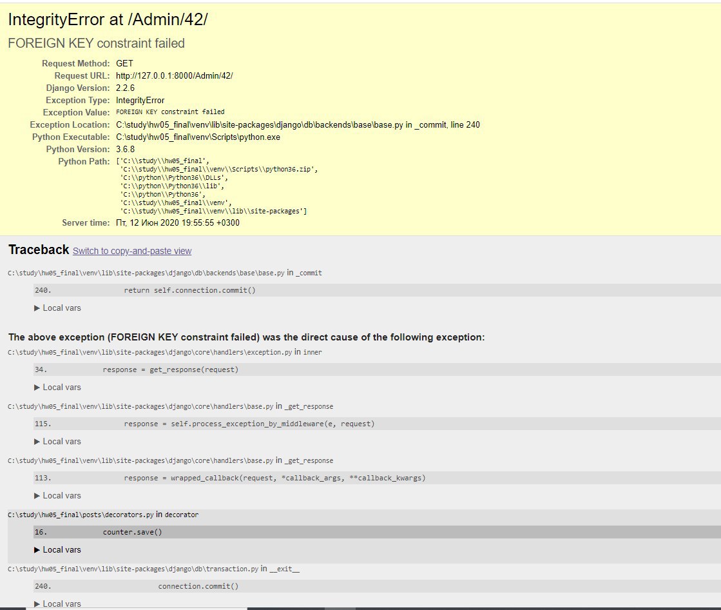Viewport: 721px width, 610px height.
Task: Click the Request URL value http://127.0.0.1:8000/Admin/42/
Action: point(174,75)
